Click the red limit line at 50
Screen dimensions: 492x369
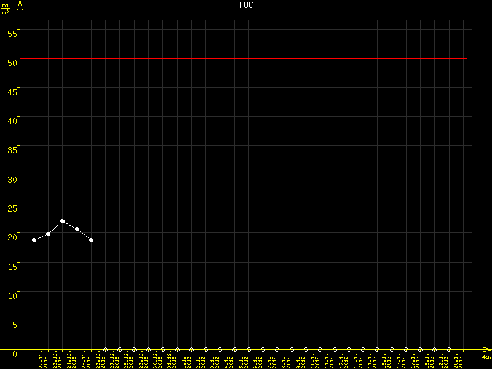pyautogui.click(x=246, y=58)
